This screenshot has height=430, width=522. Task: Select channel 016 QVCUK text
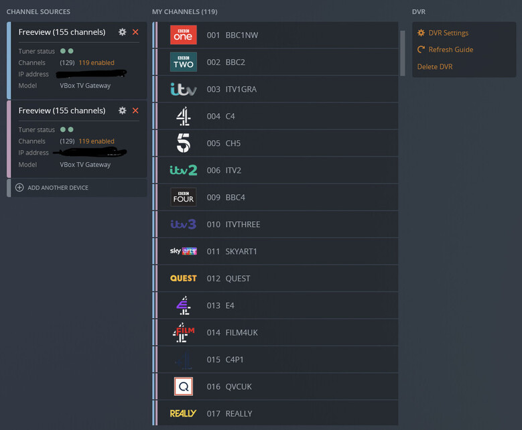229,386
